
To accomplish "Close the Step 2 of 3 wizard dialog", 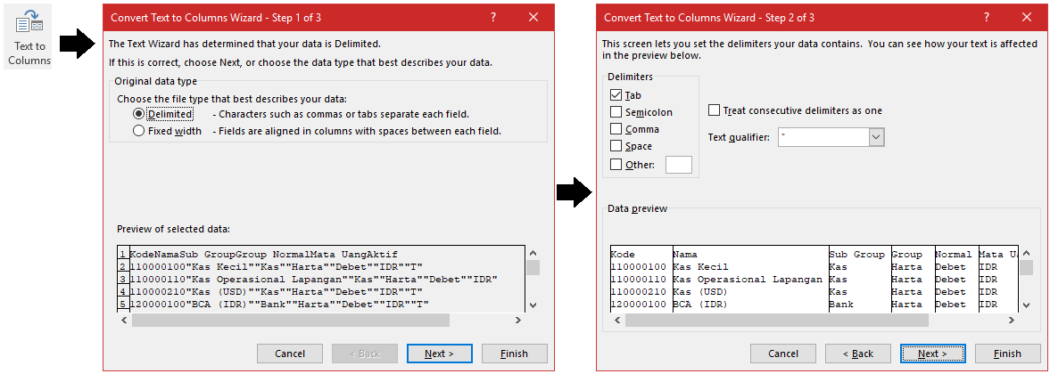I will tap(1027, 17).
